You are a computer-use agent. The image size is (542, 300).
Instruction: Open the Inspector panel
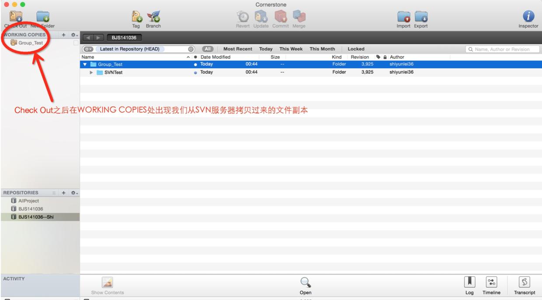[x=528, y=17]
